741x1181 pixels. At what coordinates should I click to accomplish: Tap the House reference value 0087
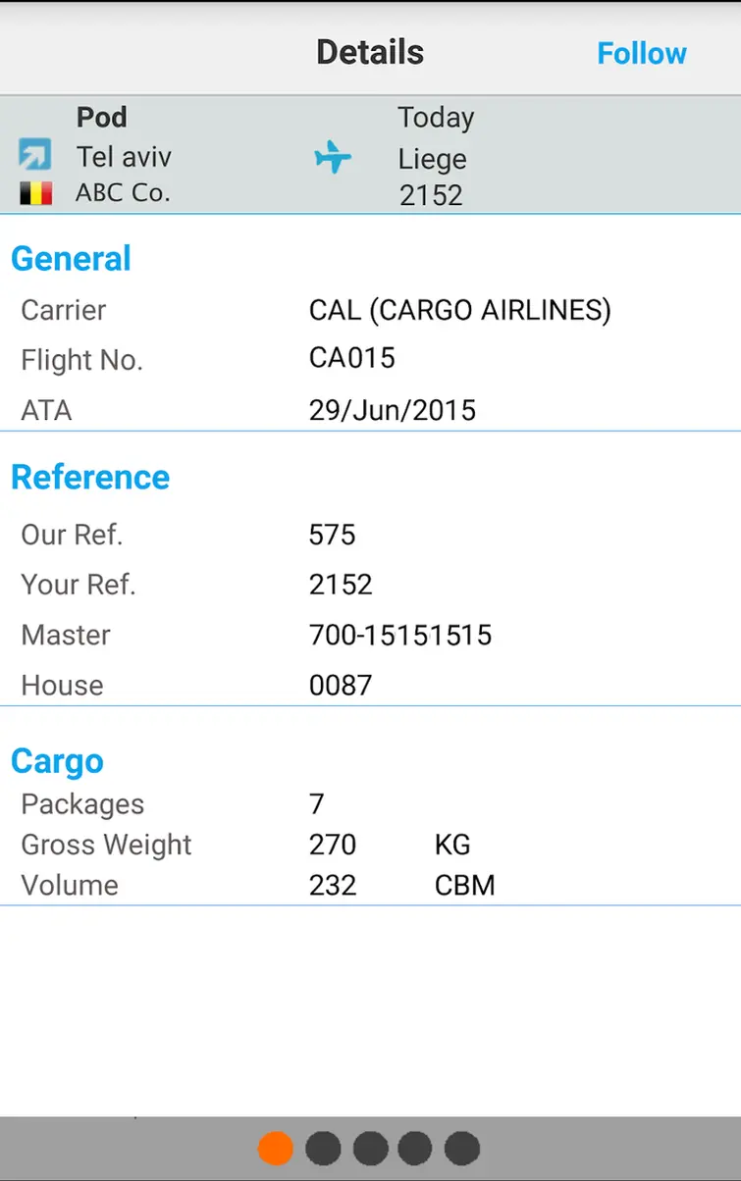[341, 685]
